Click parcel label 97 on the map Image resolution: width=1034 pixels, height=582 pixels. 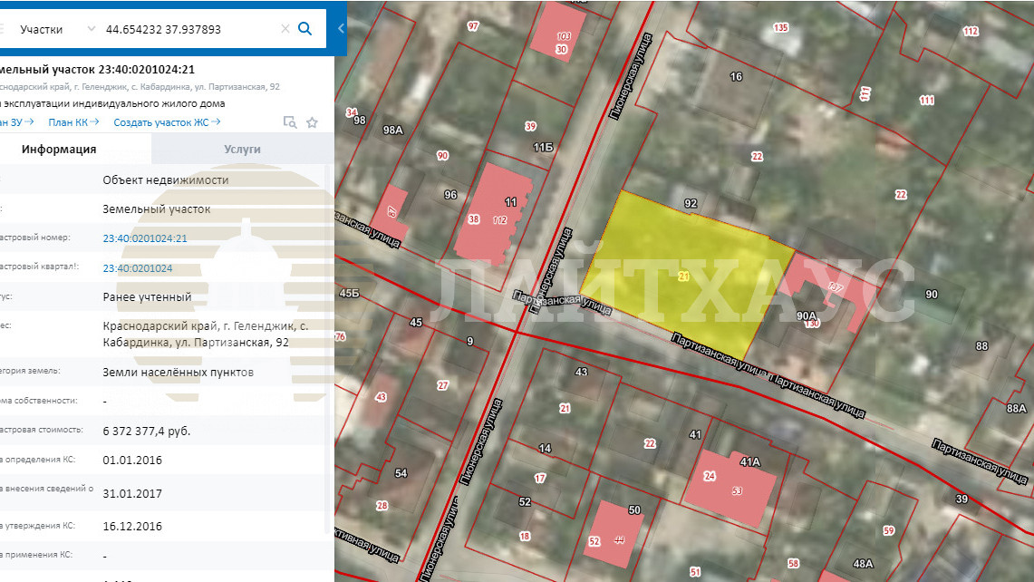tap(473, 26)
